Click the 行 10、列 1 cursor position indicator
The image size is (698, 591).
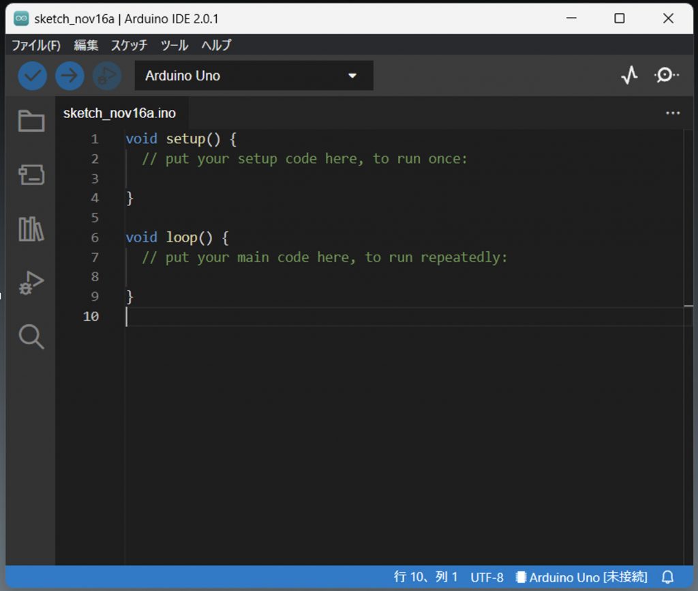tap(426, 577)
